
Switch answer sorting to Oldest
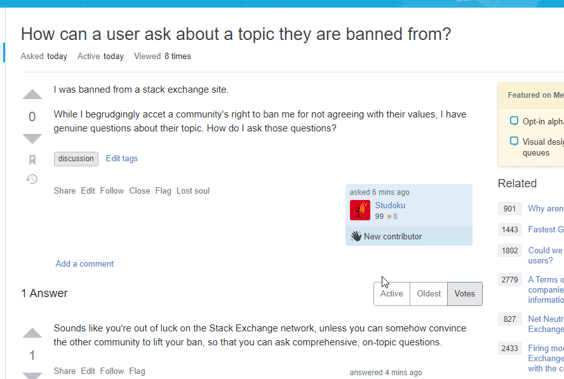(429, 293)
